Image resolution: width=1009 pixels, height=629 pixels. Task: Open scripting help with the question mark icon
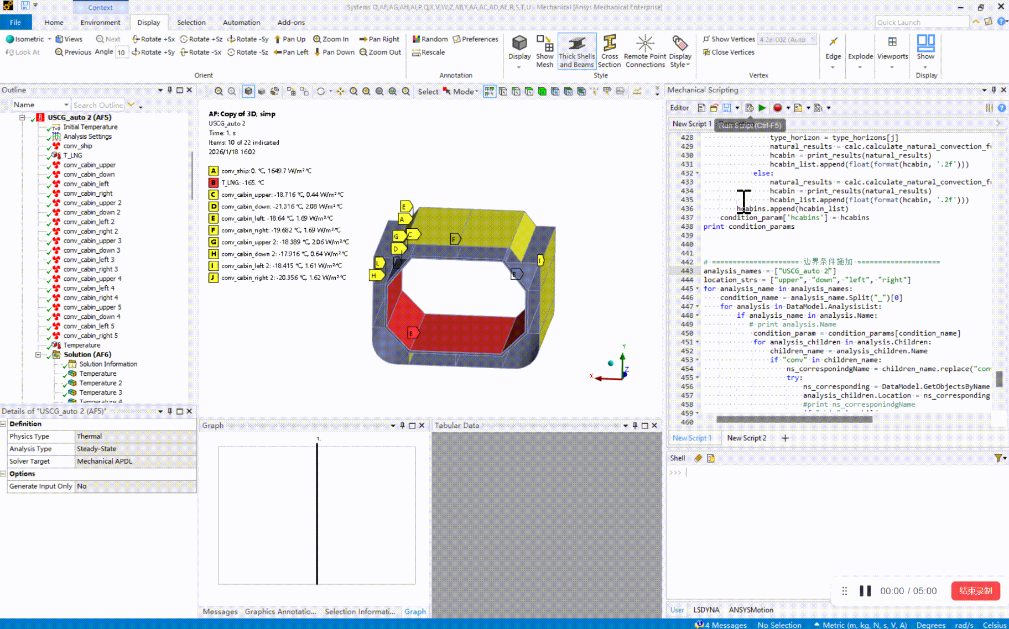tap(1002, 108)
